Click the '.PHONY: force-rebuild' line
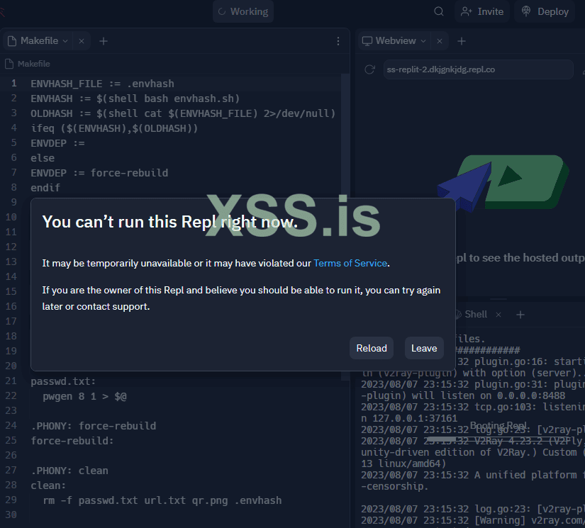Image resolution: width=585 pixels, height=528 pixels. 94,426
